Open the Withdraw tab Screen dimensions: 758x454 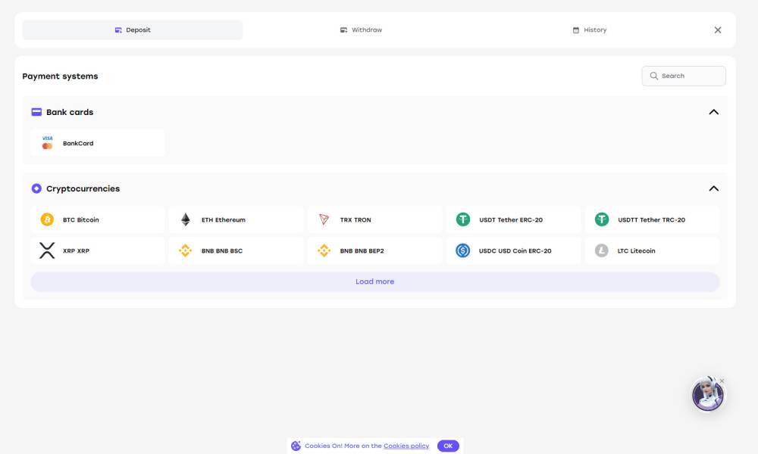click(x=361, y=30)
